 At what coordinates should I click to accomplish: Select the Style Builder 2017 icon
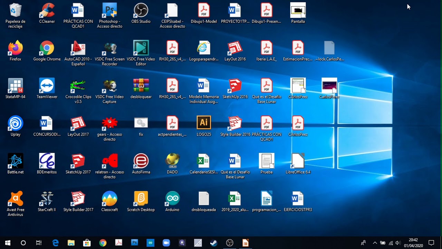pyautogui.click(x=78, y=199)
